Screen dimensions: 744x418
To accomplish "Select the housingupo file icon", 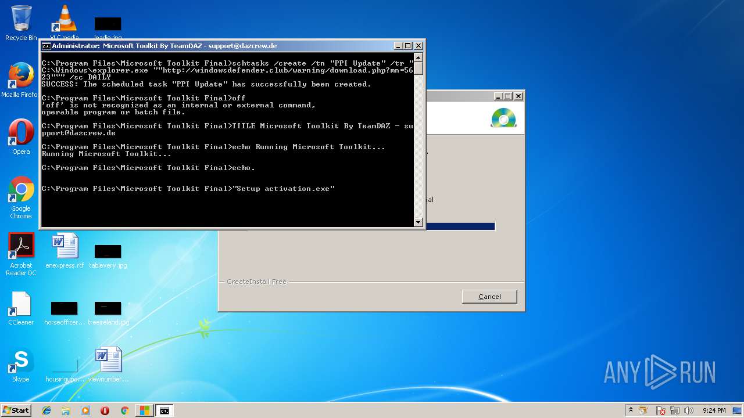I will (x=65, y=369).
